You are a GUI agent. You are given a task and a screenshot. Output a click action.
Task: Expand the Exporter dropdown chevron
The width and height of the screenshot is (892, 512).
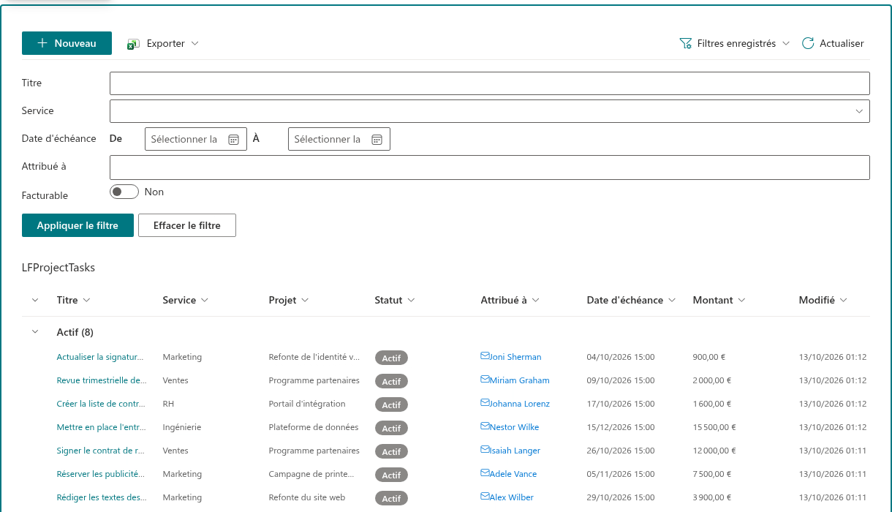click(x=195, y=44)
